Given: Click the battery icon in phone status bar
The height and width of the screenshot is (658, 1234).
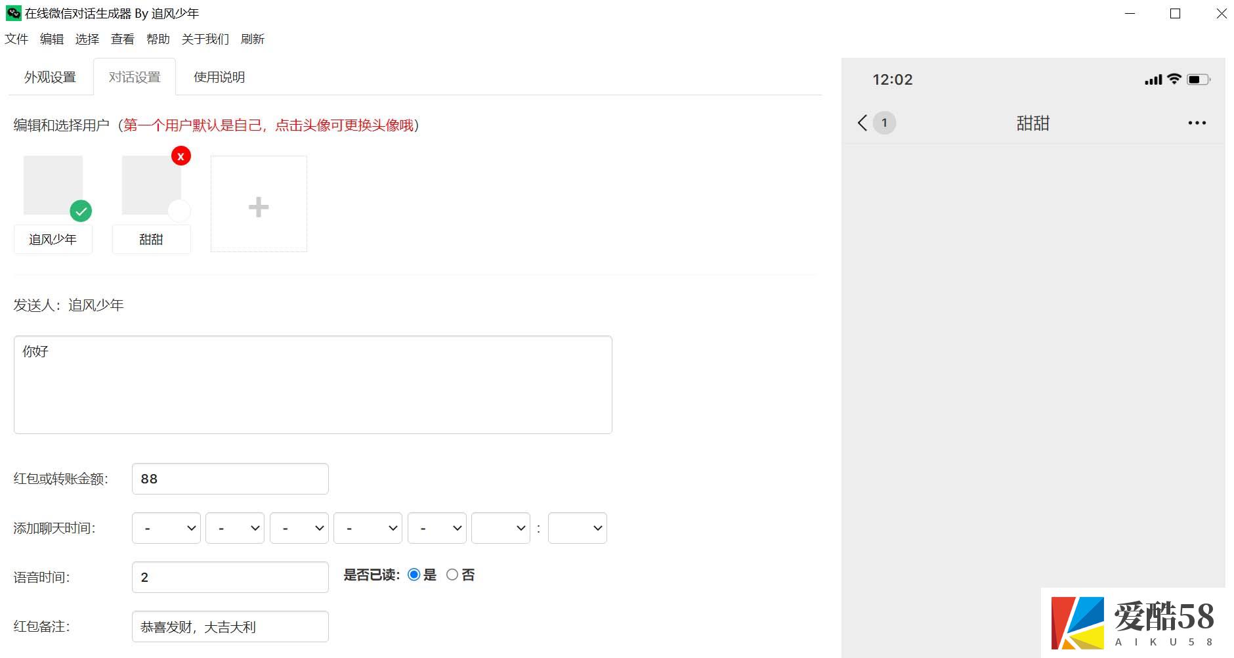Looking at the screenshot, I should click(1199, 79).
